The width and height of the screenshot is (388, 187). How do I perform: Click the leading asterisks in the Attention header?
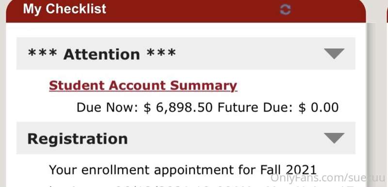tap(42, 53)
